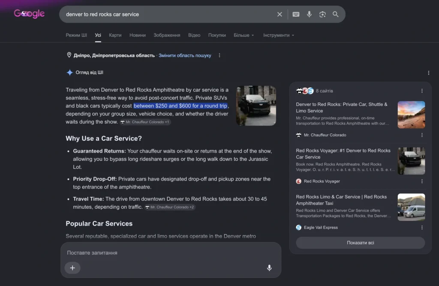The height and width of the screenshot is (286, 439).
Task: Open the black SUV image thumbnail
Action: 256,105
